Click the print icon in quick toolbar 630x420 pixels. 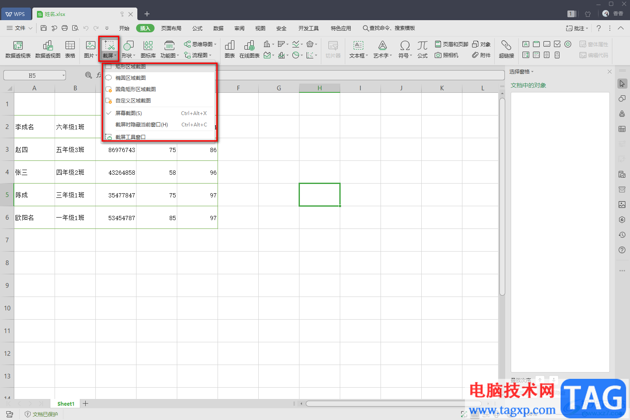pyautogui.click(x=65, y=28)
